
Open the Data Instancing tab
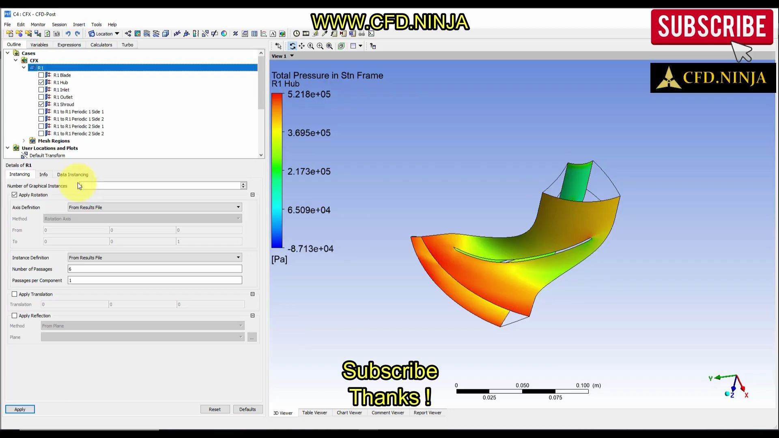(72, 174)
